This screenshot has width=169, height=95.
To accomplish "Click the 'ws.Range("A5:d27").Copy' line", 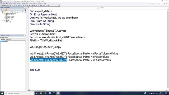I will [45, 47].
